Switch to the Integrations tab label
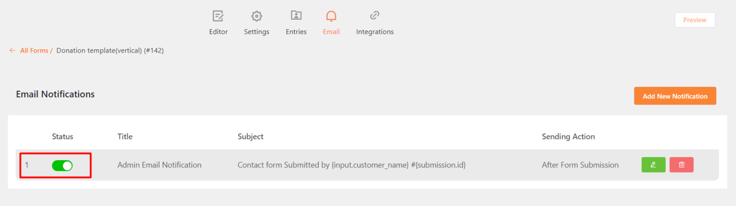Image resolution: width=736 pixels, height=206 pixels. click(x=375, y=32)
